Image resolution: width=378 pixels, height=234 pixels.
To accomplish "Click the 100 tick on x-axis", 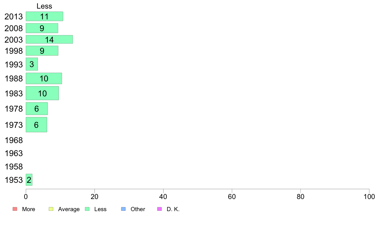I will coord(369,197).
